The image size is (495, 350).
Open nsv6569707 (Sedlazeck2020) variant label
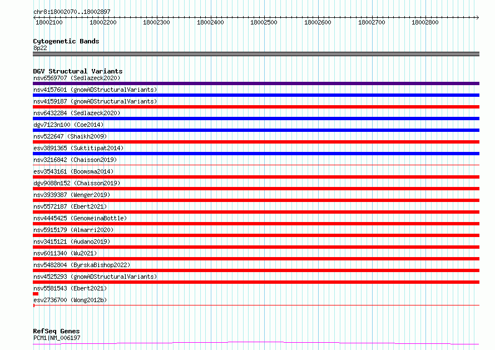[x=77, y=78]
